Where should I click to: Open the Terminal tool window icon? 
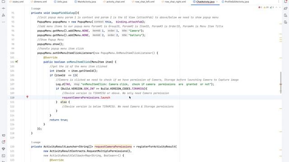coord(3,156)
